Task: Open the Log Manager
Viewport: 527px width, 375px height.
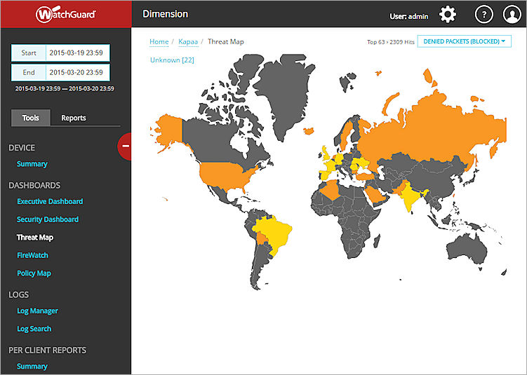Action: coord(37,311)
